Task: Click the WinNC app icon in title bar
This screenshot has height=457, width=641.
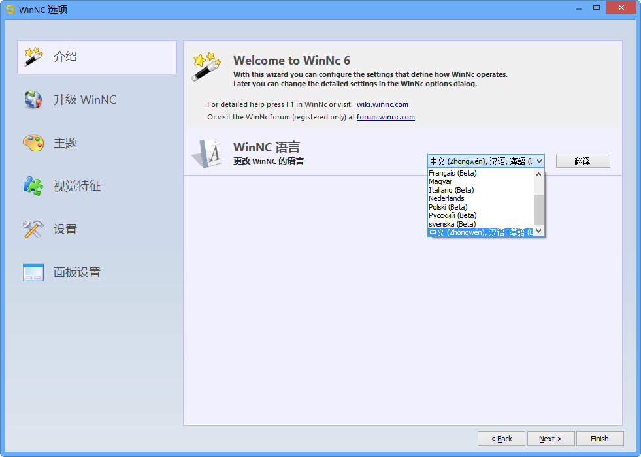Action: click(10, 9)
